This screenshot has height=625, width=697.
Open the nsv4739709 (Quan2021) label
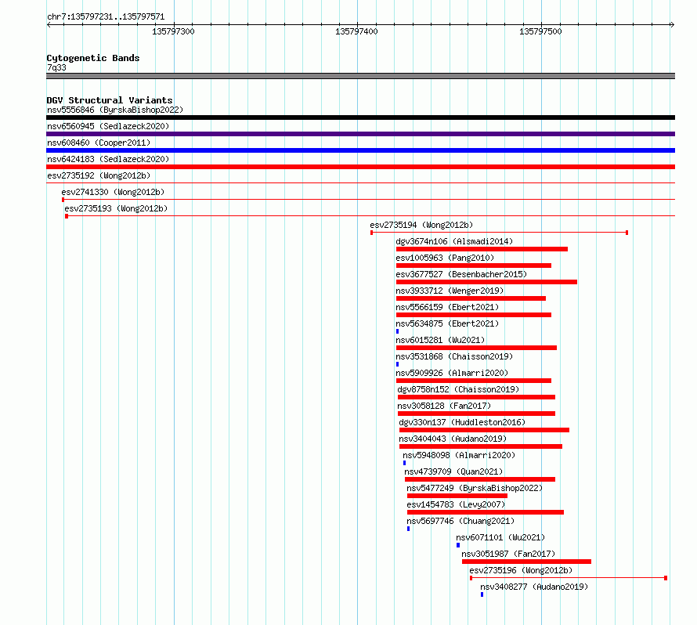tap(454, 471)
